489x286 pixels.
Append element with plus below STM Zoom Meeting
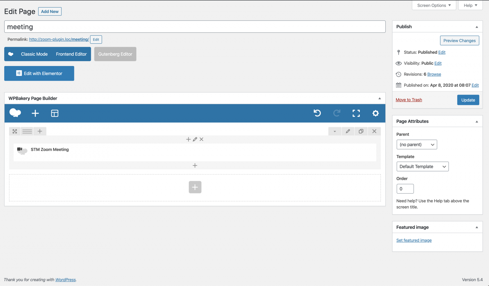tap(195, 165)
